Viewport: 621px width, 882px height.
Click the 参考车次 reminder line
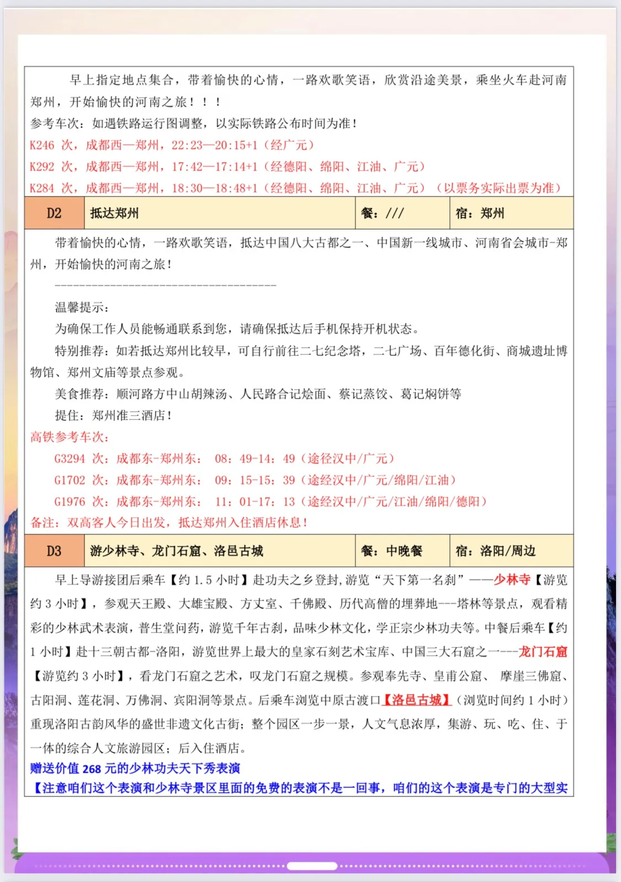(x=193, y=124)
